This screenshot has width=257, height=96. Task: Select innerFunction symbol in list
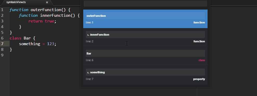[x=145, y=38]
